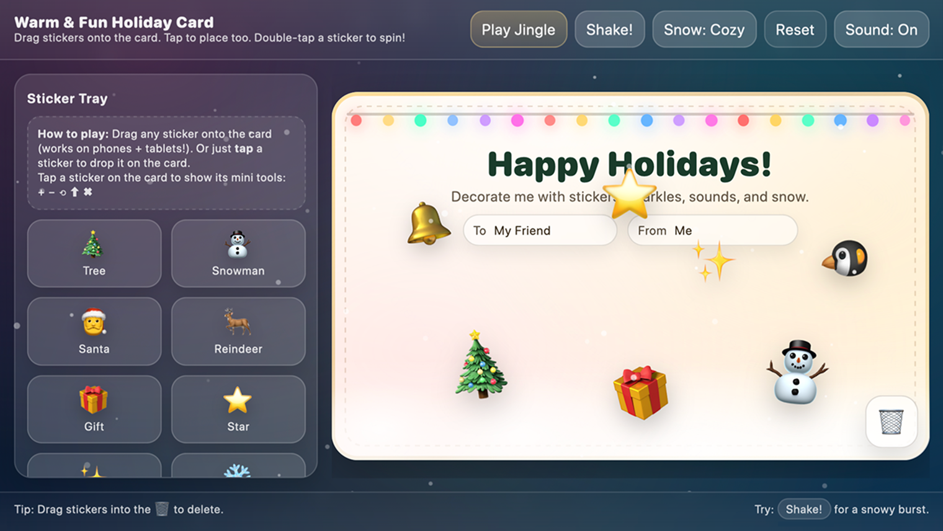This screenshot has height=531, width=943.
Task: Click the To recipient name field
Action: click(540, 230)
